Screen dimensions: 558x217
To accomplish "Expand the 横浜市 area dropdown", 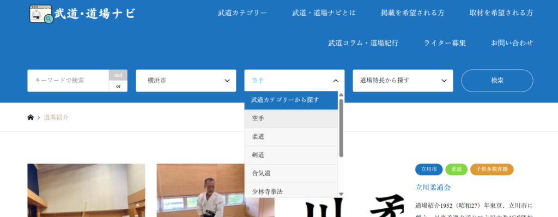I will click(x=186, y=81).
